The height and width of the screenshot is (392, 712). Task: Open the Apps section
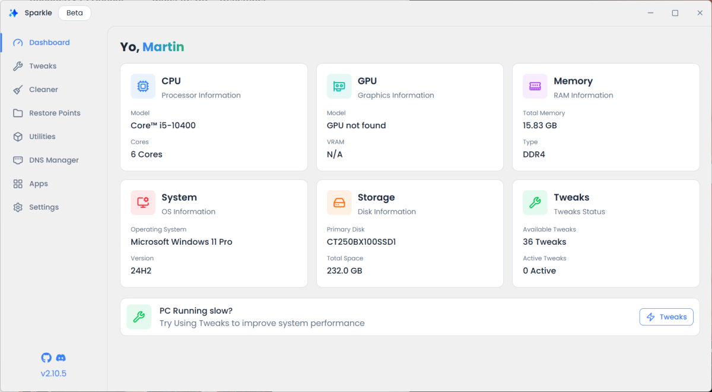point(38,184)
